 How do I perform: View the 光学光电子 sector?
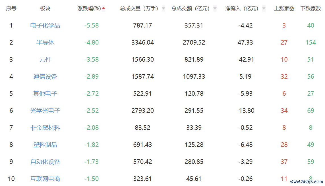(x=45, y=111)
